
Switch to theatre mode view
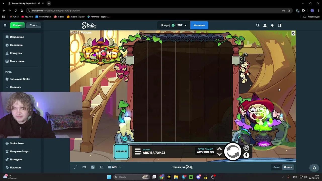84,167
